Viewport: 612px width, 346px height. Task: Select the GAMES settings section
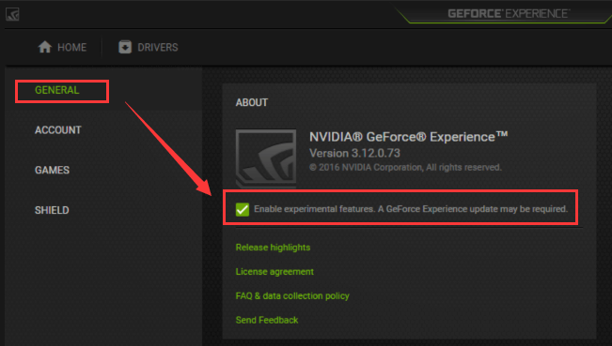pos(52,170)
